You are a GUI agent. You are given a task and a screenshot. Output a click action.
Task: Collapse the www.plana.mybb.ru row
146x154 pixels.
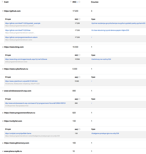point(3,151)
